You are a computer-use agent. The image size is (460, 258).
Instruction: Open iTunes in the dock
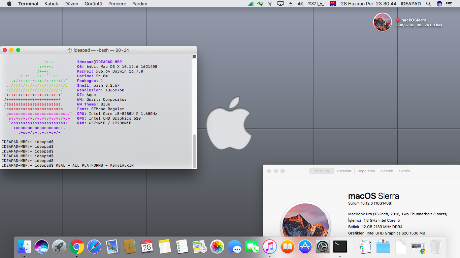[x=269, y=247]
